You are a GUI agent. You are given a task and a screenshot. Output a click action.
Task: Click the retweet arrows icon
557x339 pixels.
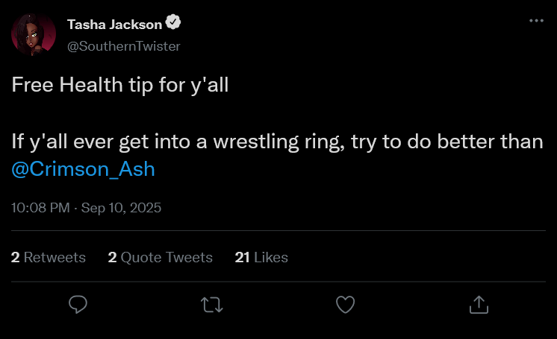(211, 304)
